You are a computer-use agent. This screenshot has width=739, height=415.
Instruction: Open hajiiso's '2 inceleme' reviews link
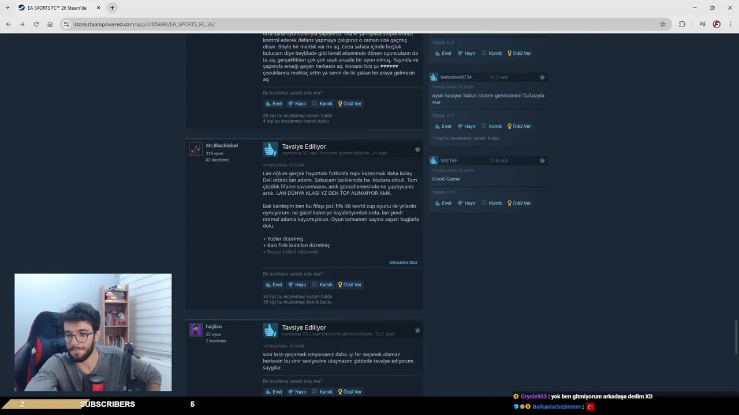pos(216,341)
